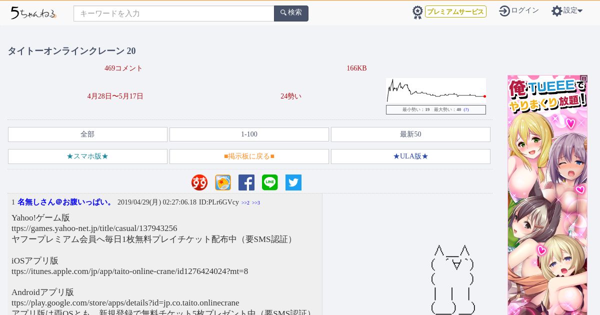This screenshot has height=315, width=600.
Task: Click the ad info icon on banner
Action: (584, 78)
